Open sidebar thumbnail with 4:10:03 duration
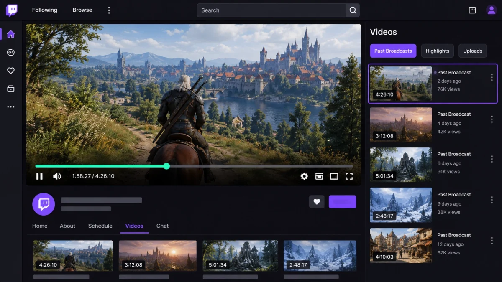502x282 pixels. (401, 245)
